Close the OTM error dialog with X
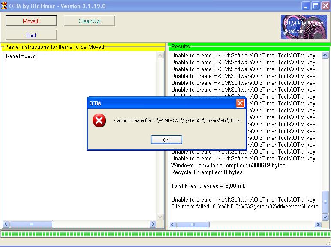The image size is (331, 247). [240, 103]
